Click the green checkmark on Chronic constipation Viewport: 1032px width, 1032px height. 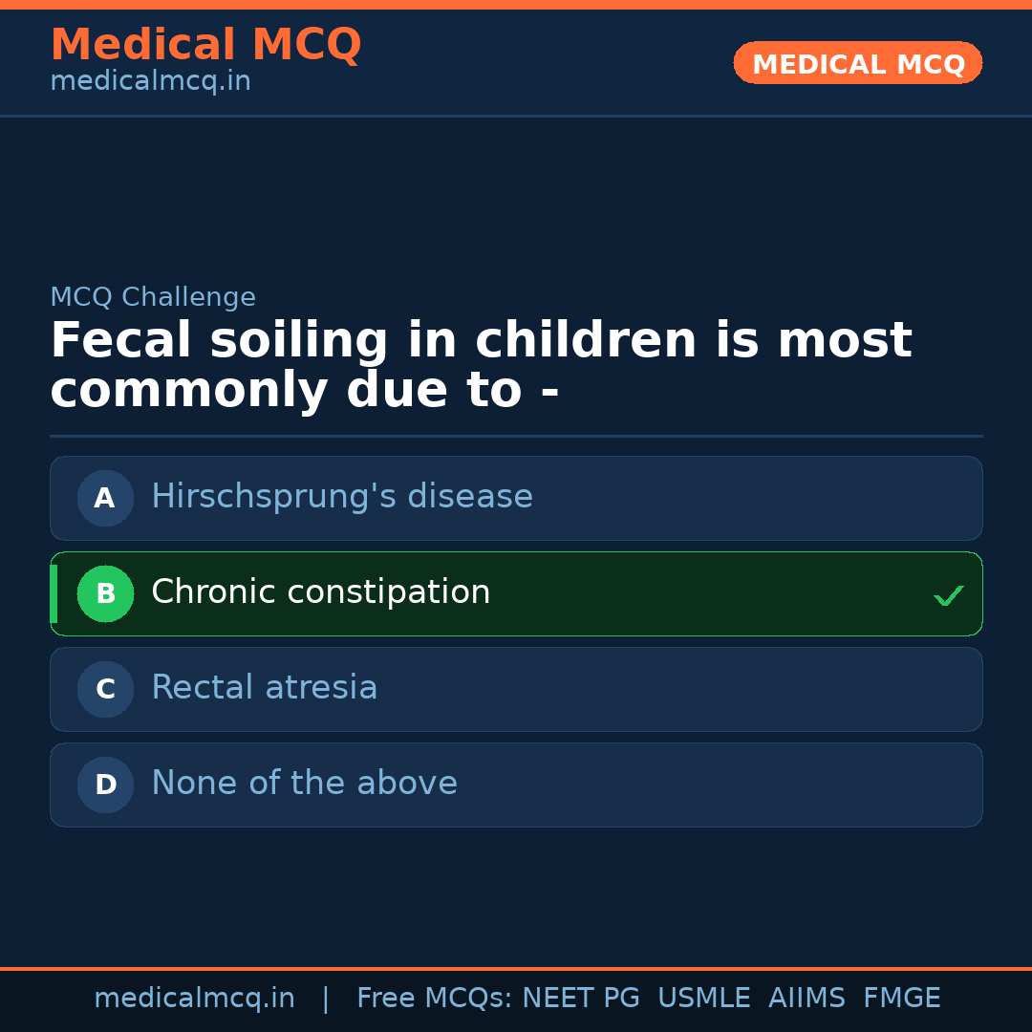[x=948, y=596]
